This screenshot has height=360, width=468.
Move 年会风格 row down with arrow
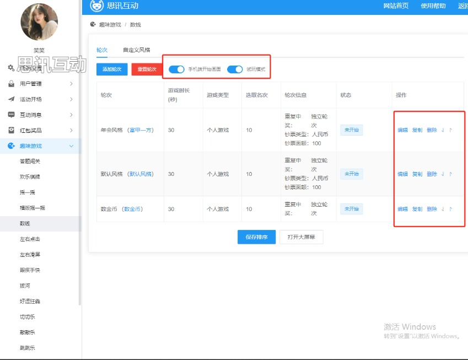click(443, 130)
